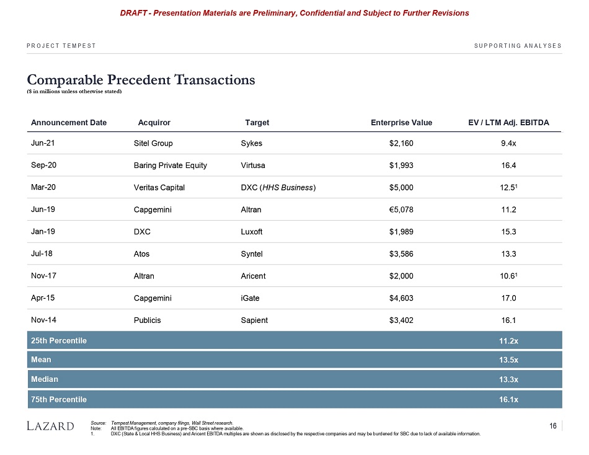
Task: Click the Lazard logo
Action: 51,426
